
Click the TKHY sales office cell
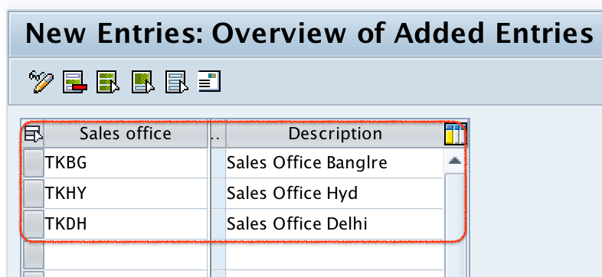tap(126, 193)
